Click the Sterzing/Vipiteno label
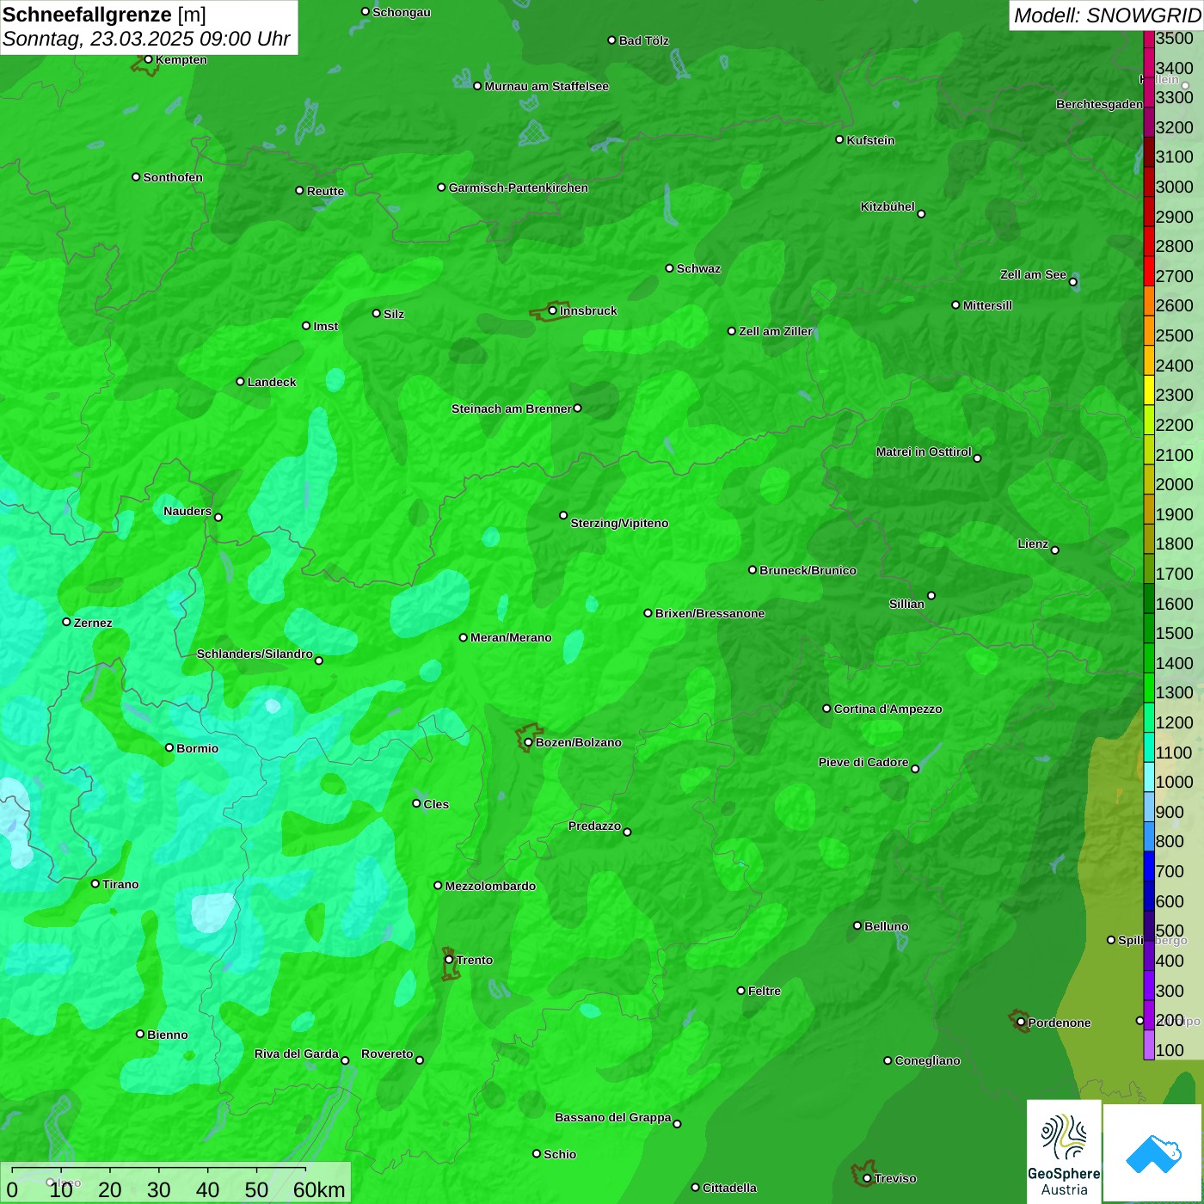Viewport: 1204px width, 1204px height. coord(619,523)
